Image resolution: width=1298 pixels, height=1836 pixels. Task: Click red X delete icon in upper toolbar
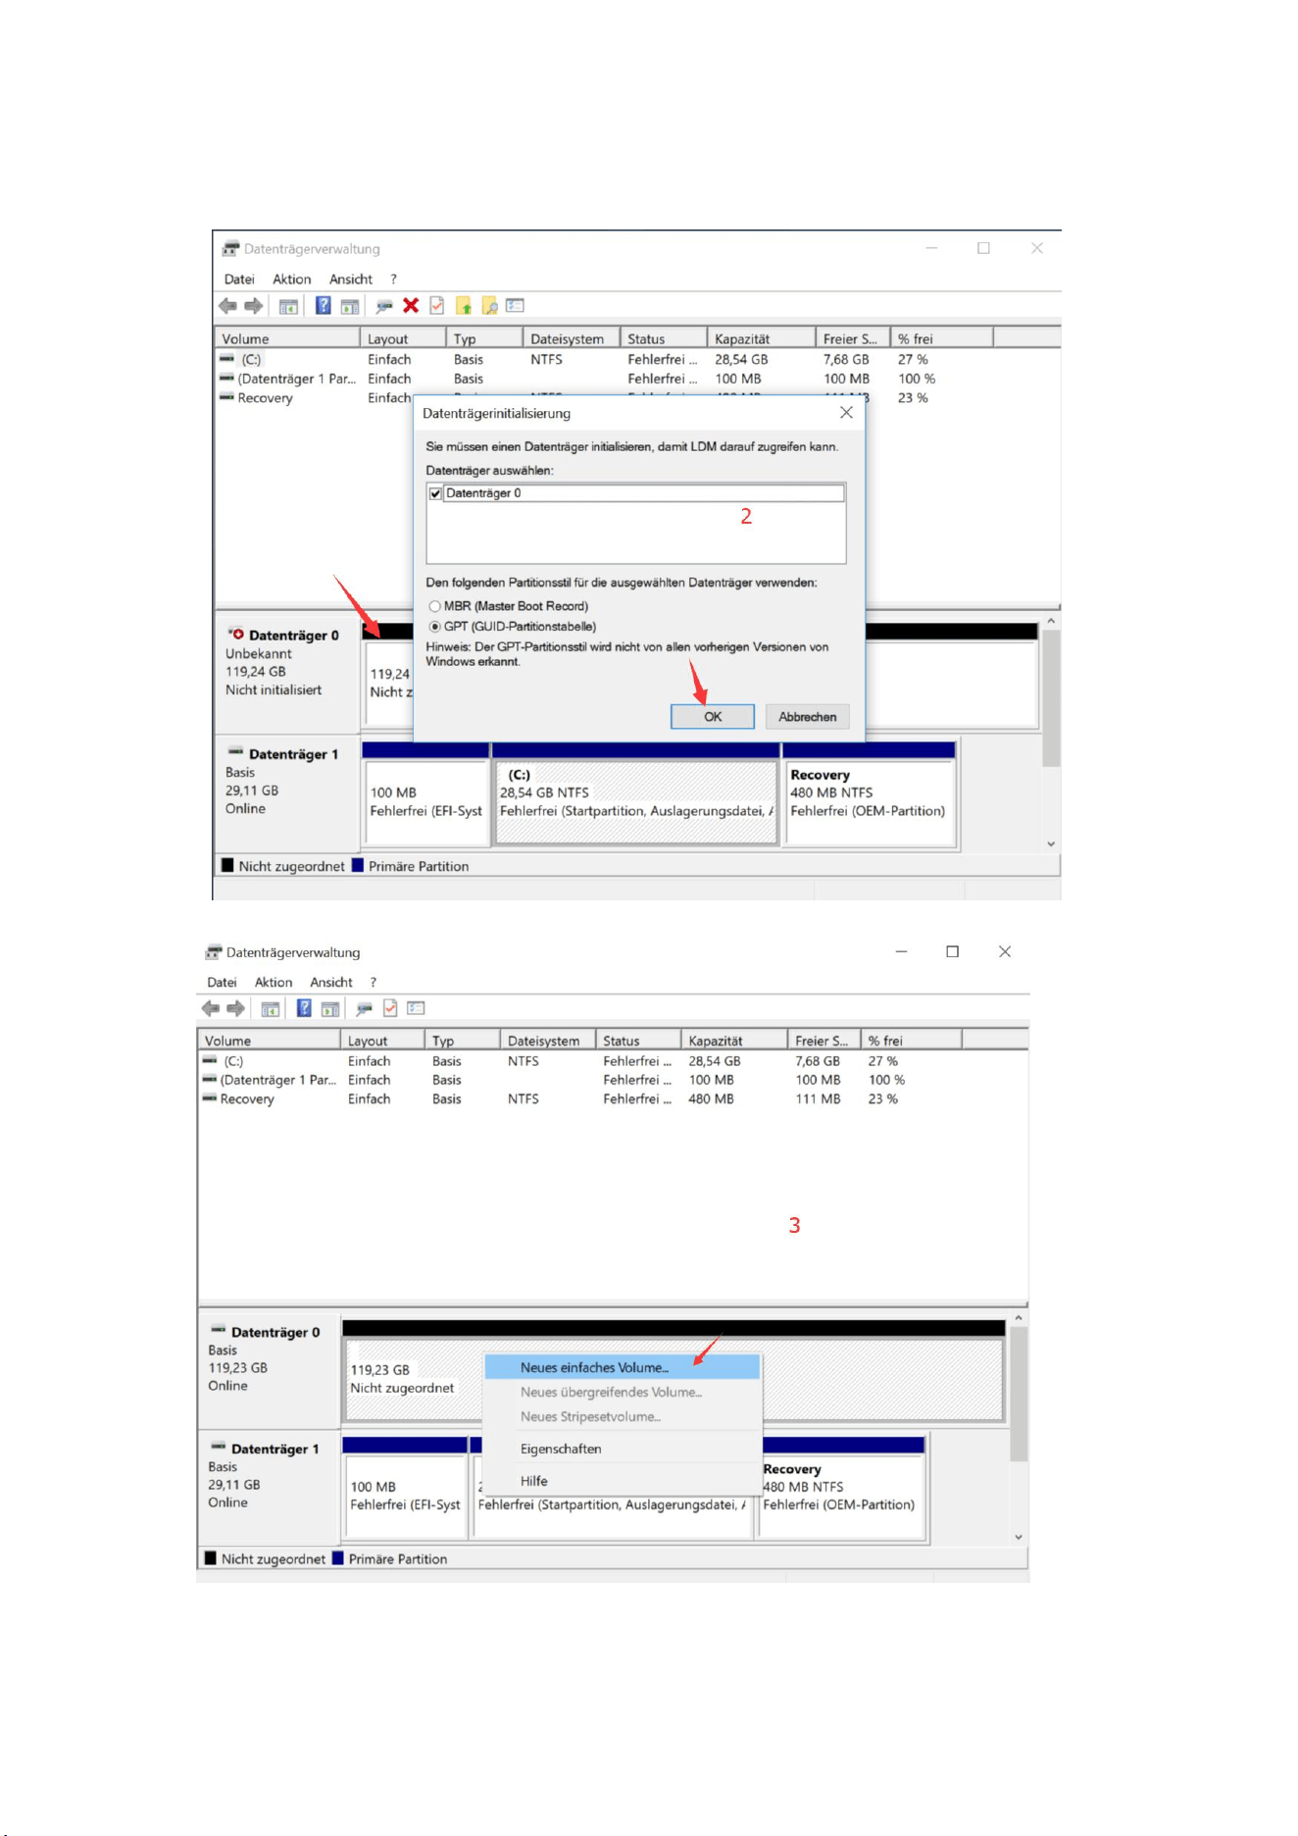click(x=411, y=305)
